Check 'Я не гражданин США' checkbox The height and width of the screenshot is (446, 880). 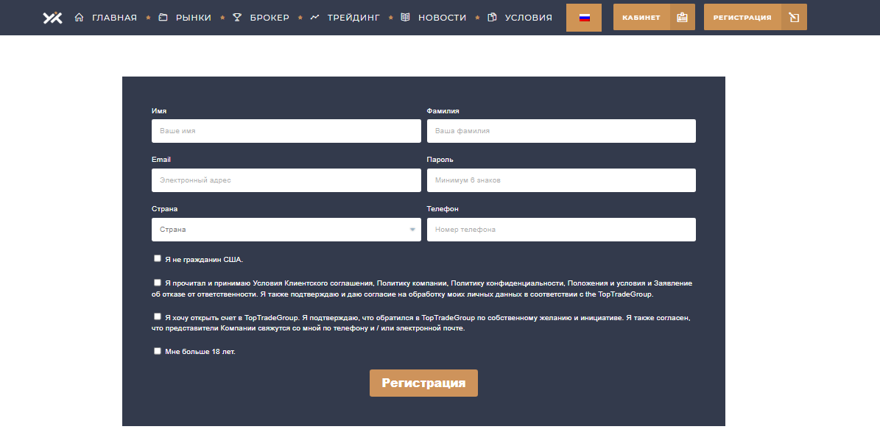157,258
